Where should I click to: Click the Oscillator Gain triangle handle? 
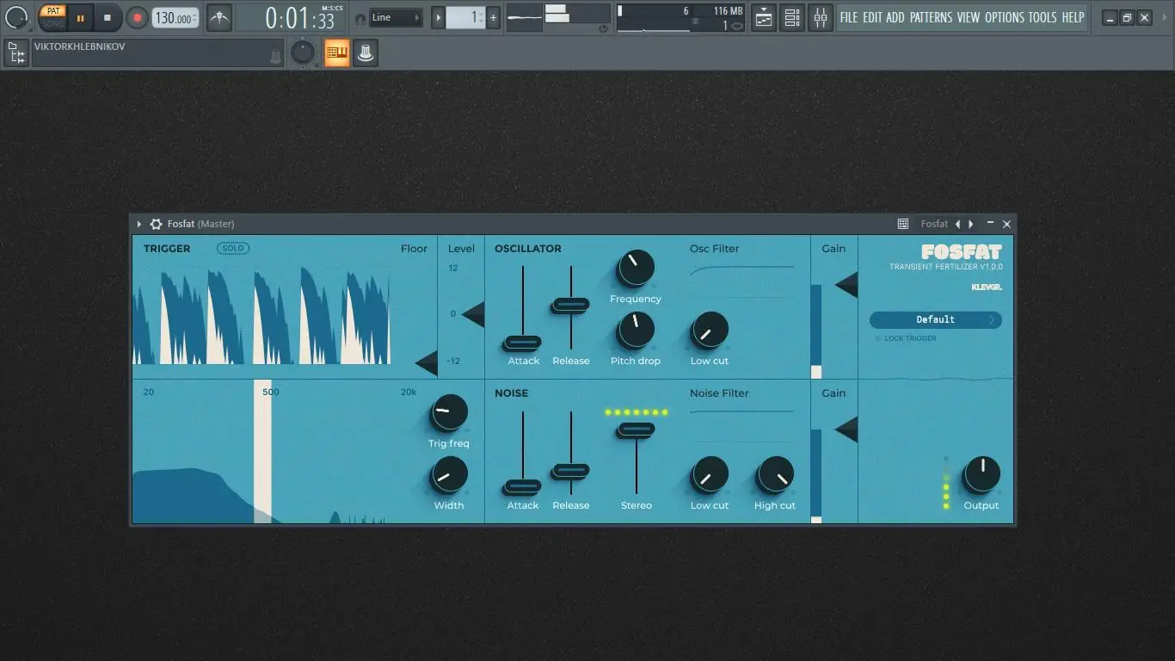[x=846, y=284]
